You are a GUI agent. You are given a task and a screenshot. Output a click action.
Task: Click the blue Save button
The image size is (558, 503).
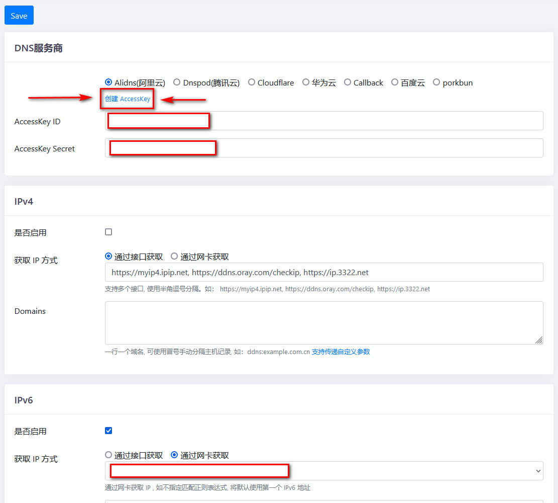[x=19, y=16]
